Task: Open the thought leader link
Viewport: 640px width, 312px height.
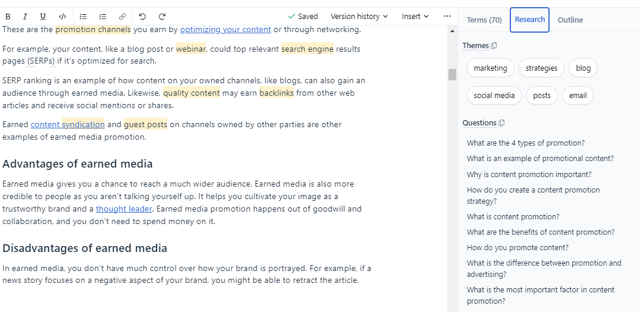Action: click(x=124, y=209)
